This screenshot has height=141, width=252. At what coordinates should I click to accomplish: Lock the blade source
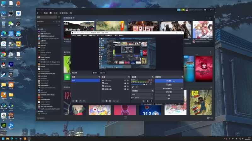point(128,83)
